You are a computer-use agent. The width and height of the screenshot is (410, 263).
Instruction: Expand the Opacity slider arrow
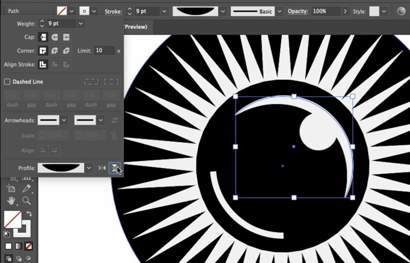click(345, 11)
